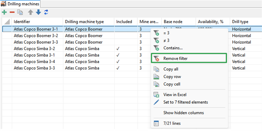This screenshot has width=262, height=131.
Task: Click the table lines count icon
Action: click(156, 124)
